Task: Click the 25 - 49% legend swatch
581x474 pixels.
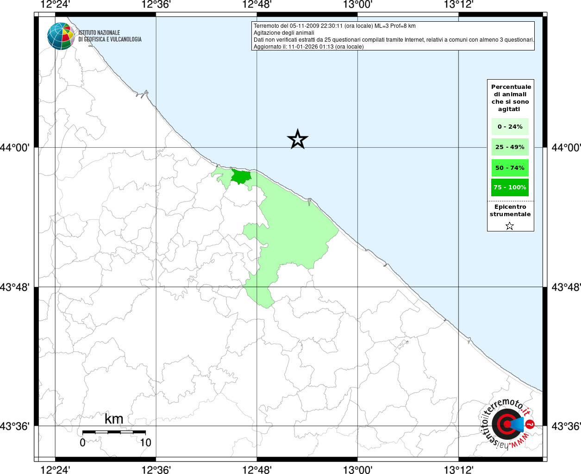Action: click(x=510, y=147)
